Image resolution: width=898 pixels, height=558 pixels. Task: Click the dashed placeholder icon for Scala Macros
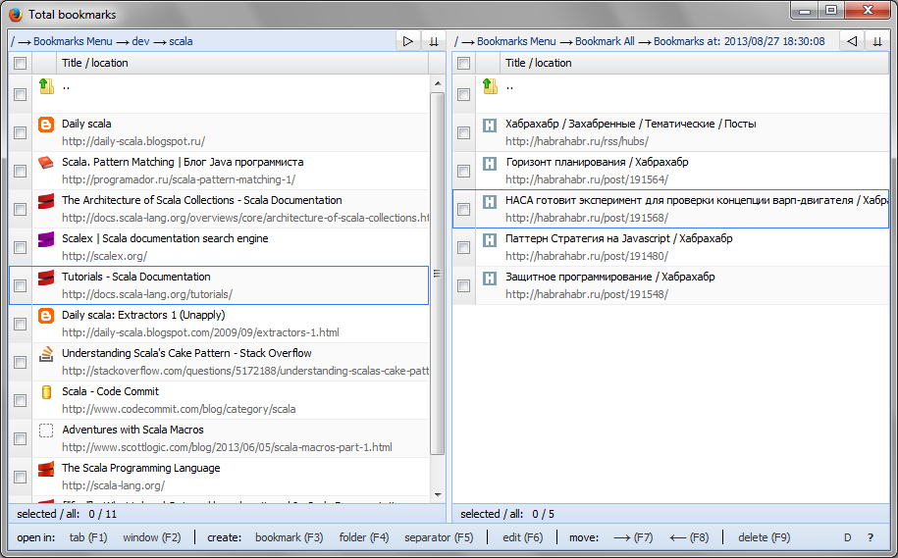pos(46,431)
